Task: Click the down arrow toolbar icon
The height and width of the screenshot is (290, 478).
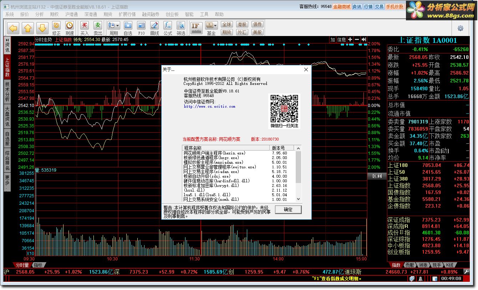Action: pyautogui.click(x=42, y=28)
